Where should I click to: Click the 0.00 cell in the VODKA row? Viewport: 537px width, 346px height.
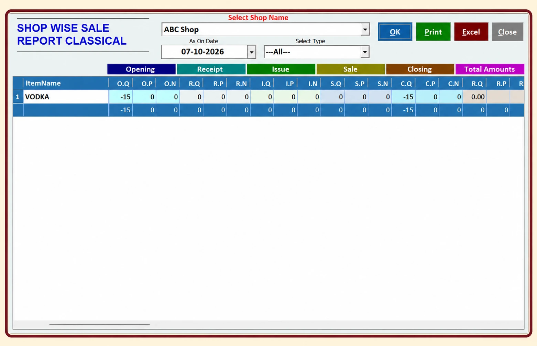(x=474, y=97)
